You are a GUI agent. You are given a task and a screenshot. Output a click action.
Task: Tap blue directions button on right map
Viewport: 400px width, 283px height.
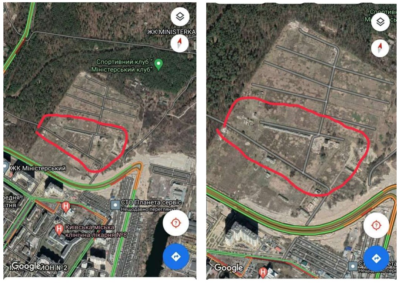(377, 258)
